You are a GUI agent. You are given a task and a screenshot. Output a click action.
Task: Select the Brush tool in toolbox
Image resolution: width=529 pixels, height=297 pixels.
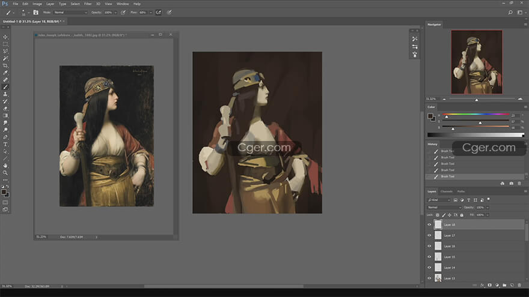coord(5,87)
